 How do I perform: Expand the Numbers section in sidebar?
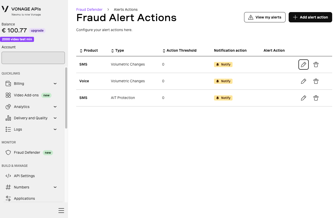pos(55,187)
